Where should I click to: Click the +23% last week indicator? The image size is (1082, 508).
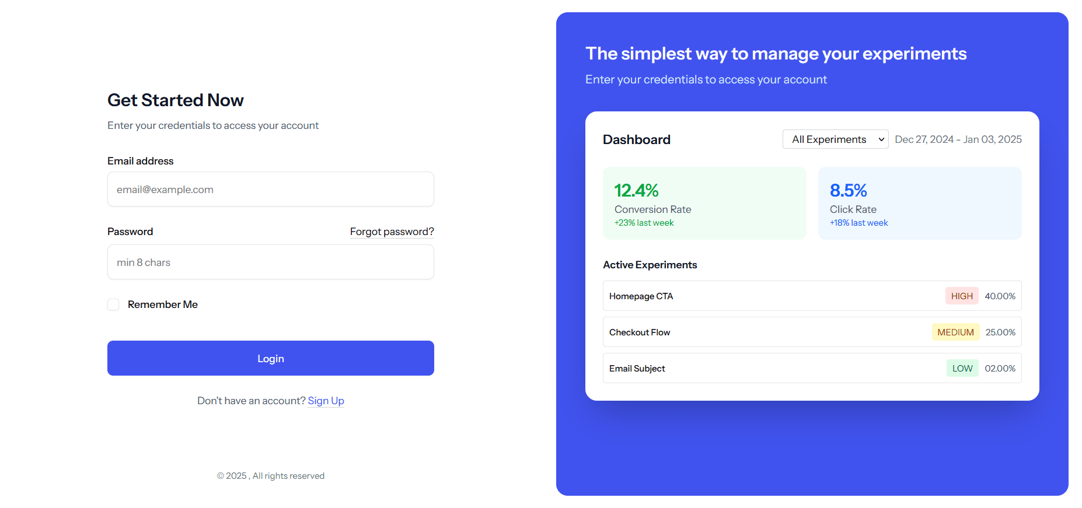coord(644,222)
